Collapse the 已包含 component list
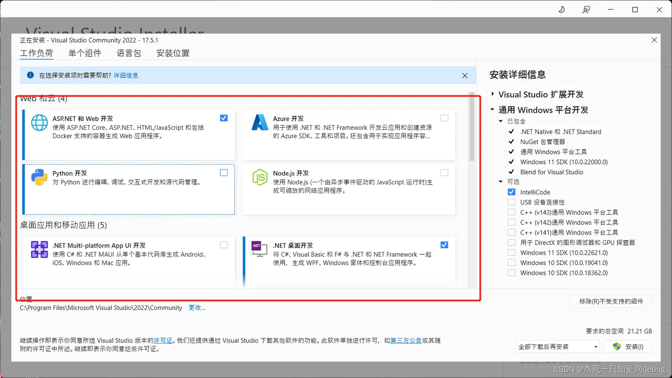 tap(501, 121)
